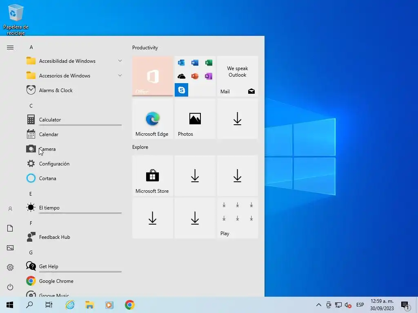The width and height of the screenshot is (418, 313).
Task: Expand Accesibilidad de Windows folder chevron
Action: [120, 61]
